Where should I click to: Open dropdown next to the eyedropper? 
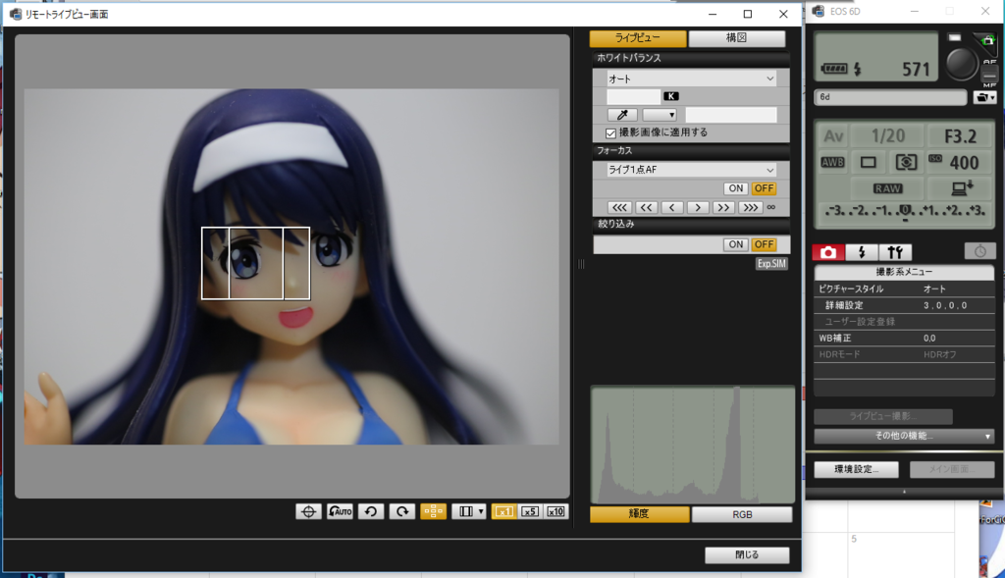(x=660, y=115)
